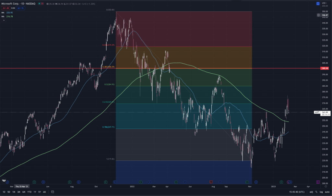Image resolution: width=332 pixels, height=196 pixels.
Task: Open timezone menu at 15:45:40 (UTC)
Action: [297, 192]
